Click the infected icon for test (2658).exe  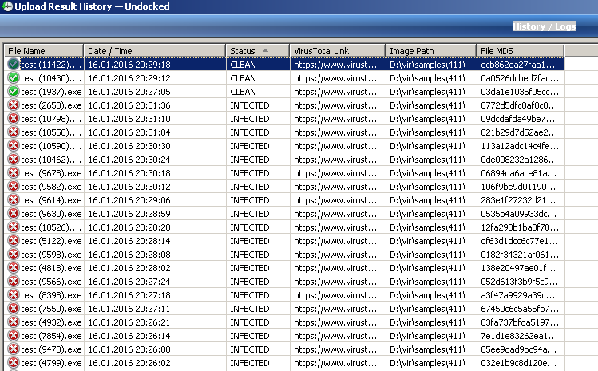tap(14, 105)
